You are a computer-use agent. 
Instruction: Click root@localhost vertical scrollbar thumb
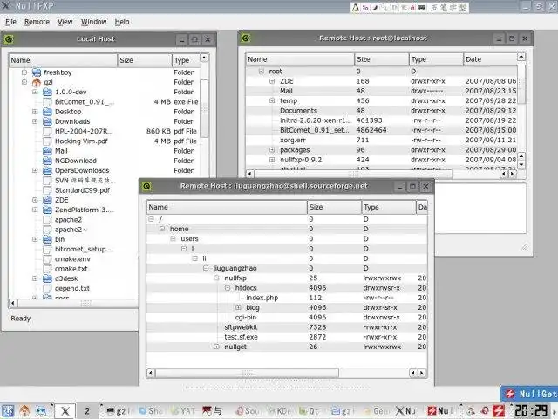pyautogui.click(x=521, y=84)
